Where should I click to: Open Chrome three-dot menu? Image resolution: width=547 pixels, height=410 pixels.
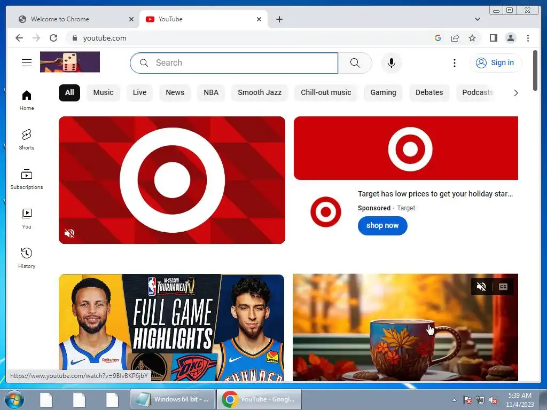tap(528, 38)
